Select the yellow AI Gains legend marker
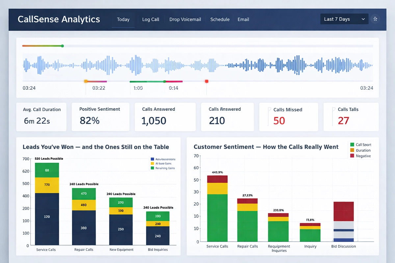The image size is (395, 263). (153, 163)
